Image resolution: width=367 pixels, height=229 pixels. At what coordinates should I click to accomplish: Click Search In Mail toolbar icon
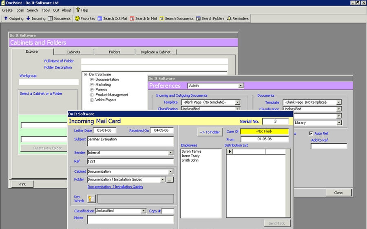(x=132, y=18)
